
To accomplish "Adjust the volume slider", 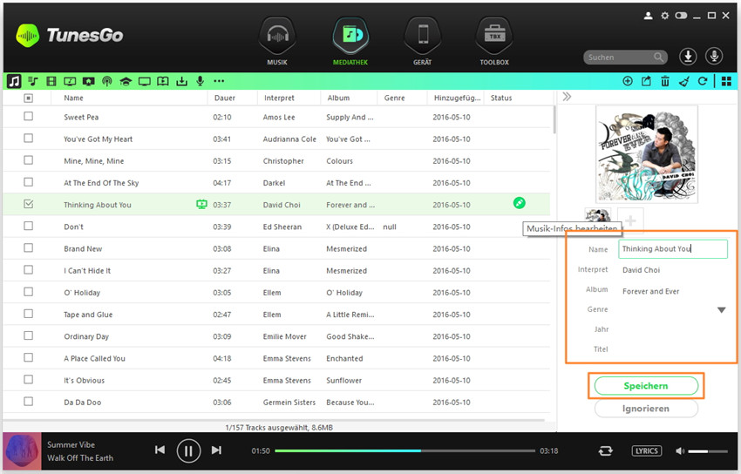I will pos(708,451).
